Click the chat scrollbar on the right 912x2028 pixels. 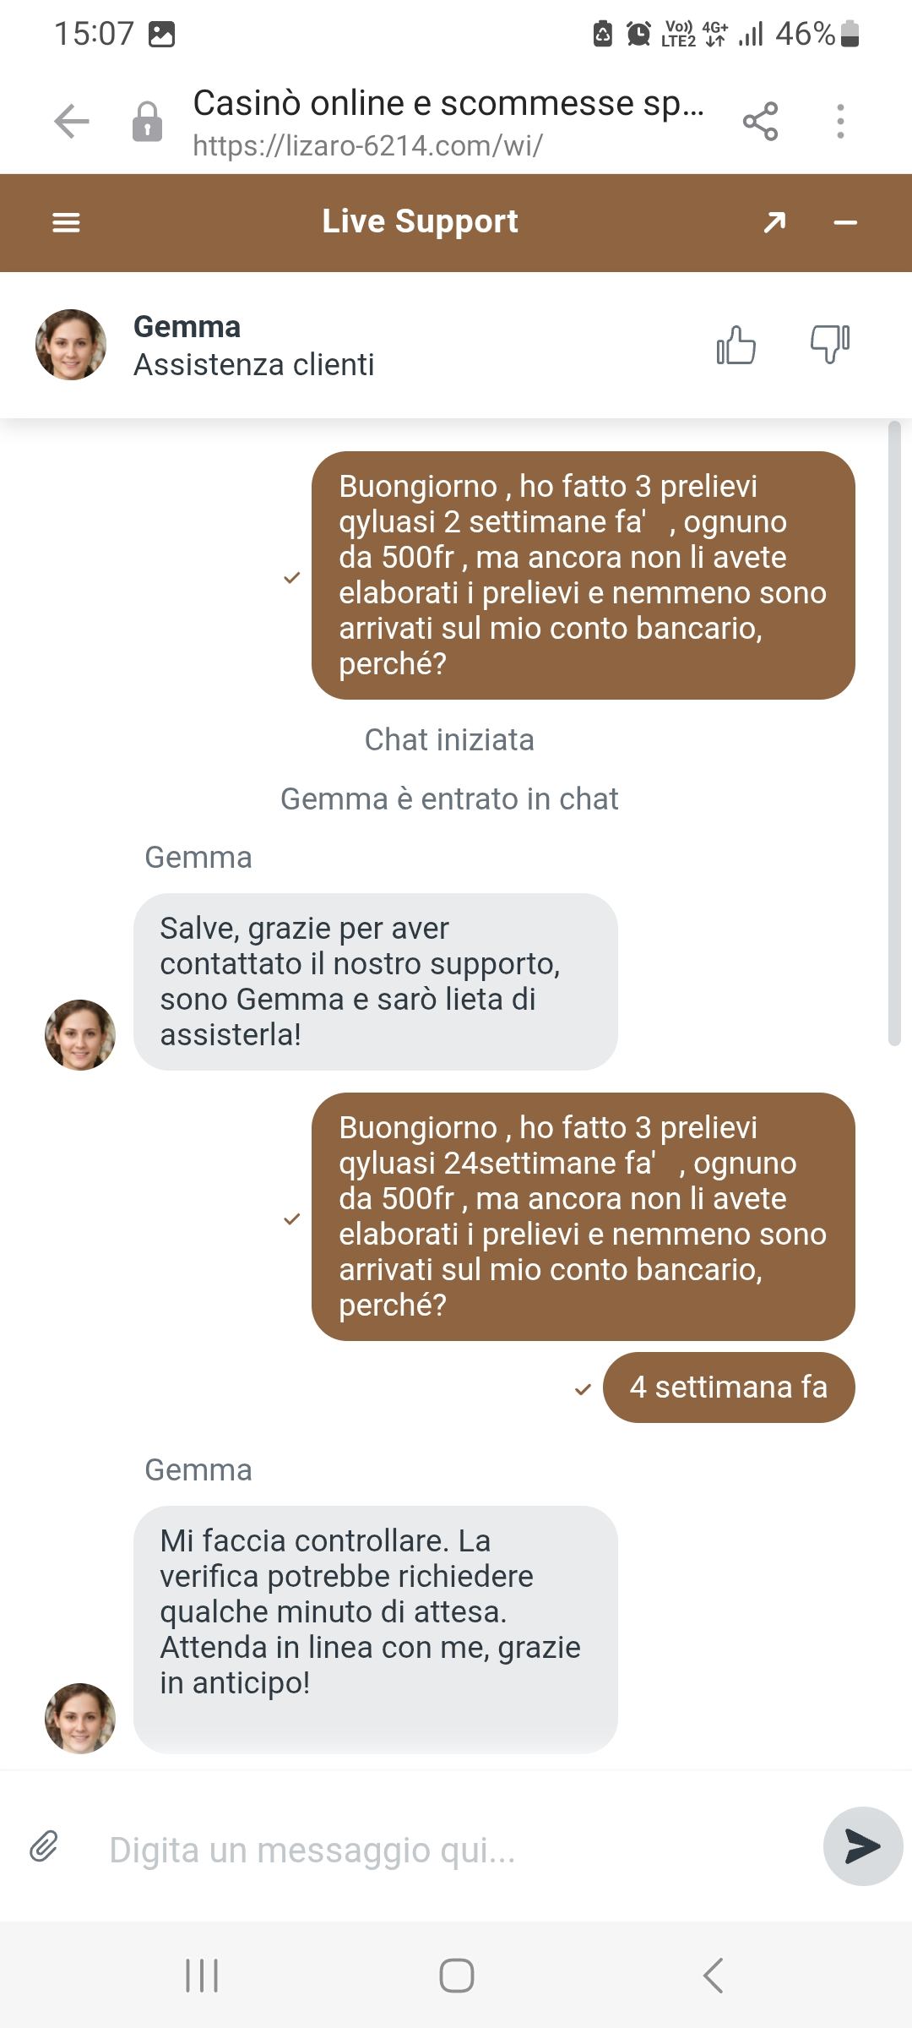click(x=895, y=733)
